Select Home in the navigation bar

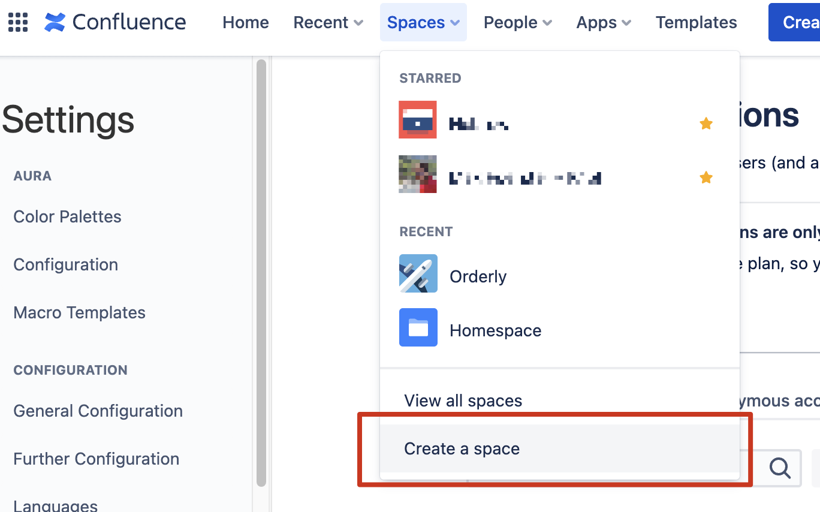pos(245,22)
